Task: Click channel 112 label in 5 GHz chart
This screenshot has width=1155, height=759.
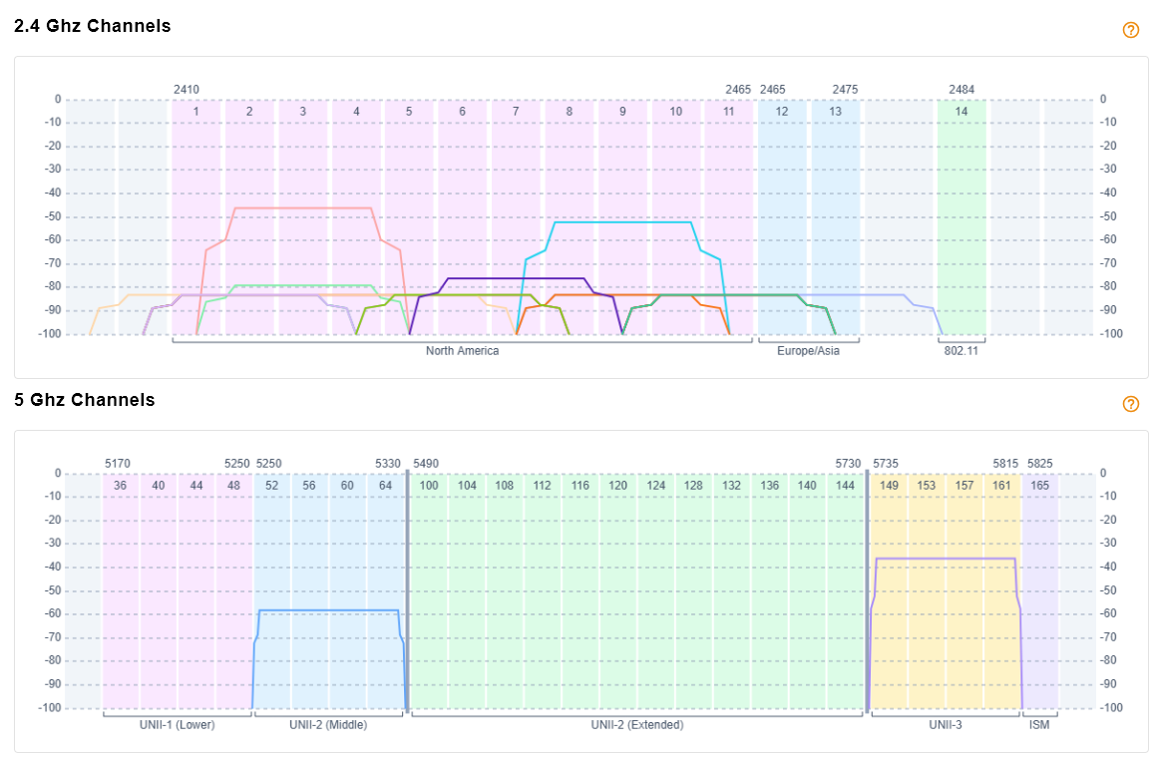Action: (543, 486)
